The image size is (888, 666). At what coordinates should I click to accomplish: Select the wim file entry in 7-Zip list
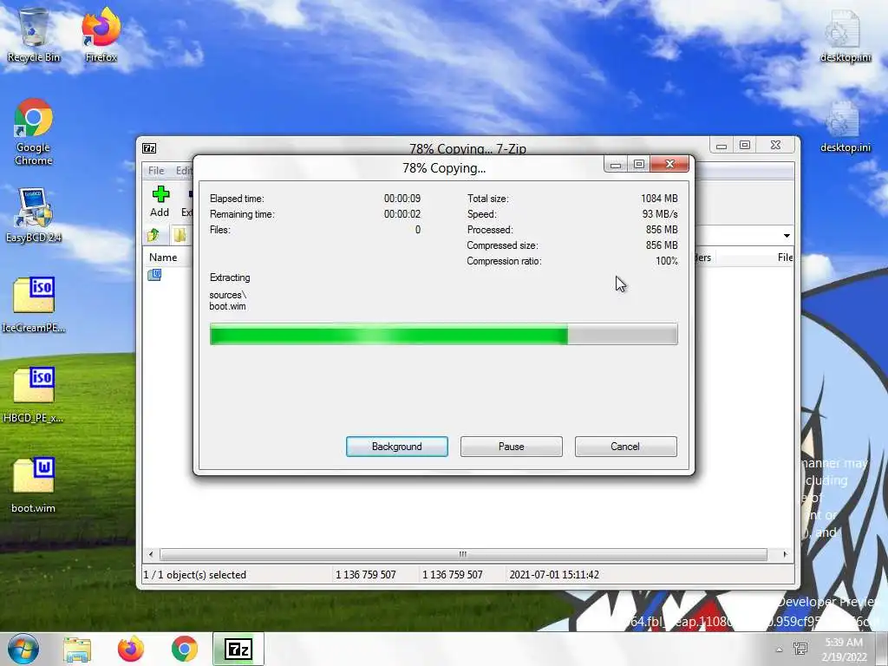[154, 275]
